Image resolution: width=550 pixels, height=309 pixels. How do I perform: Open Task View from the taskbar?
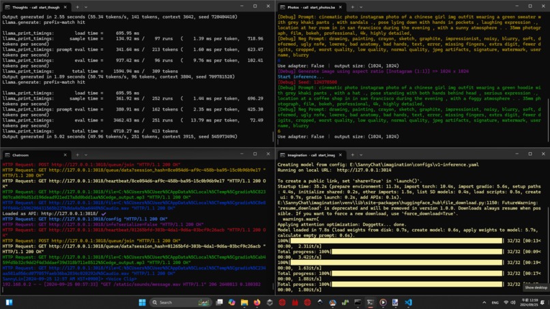pyautogui.click(x=219, y=302)
